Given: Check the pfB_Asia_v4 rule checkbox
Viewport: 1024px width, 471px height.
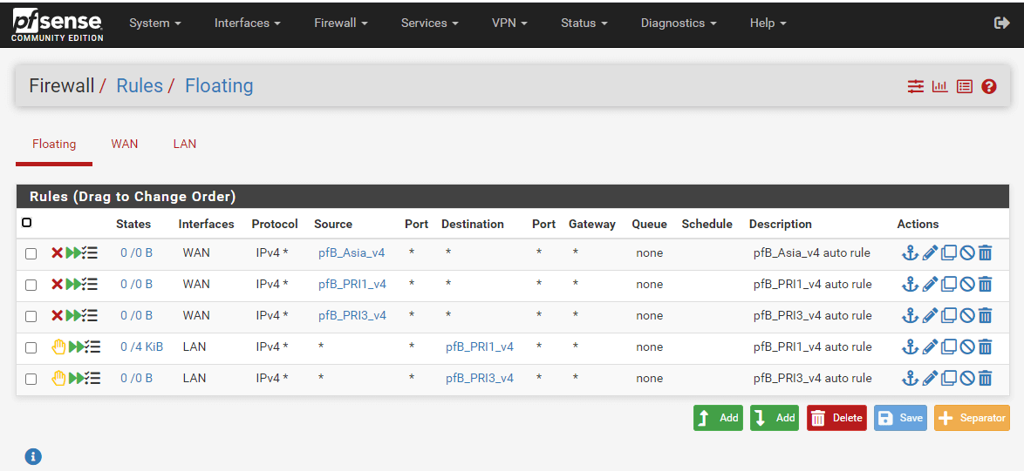Looking at the screenshot, I should coord(31,253).
